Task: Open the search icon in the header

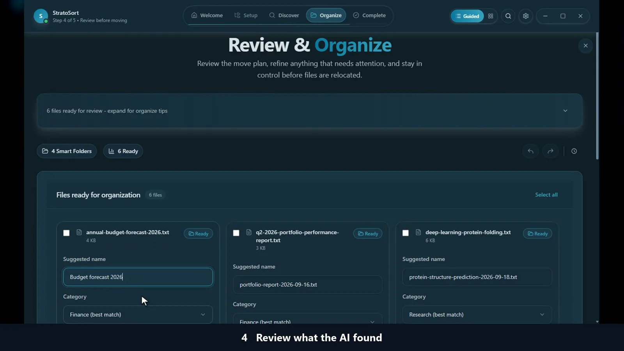Action: (508, 16)
